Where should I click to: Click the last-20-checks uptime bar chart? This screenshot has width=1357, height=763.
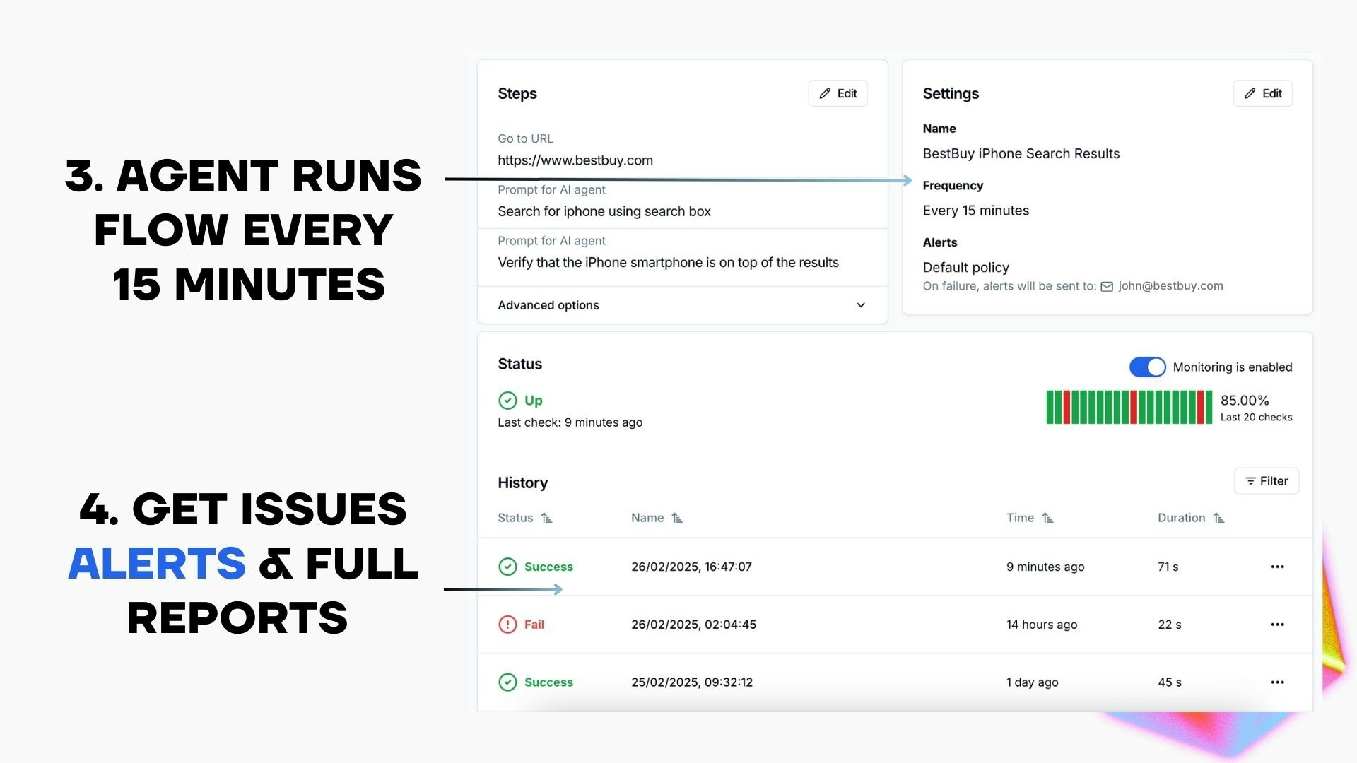[1129, 407]
